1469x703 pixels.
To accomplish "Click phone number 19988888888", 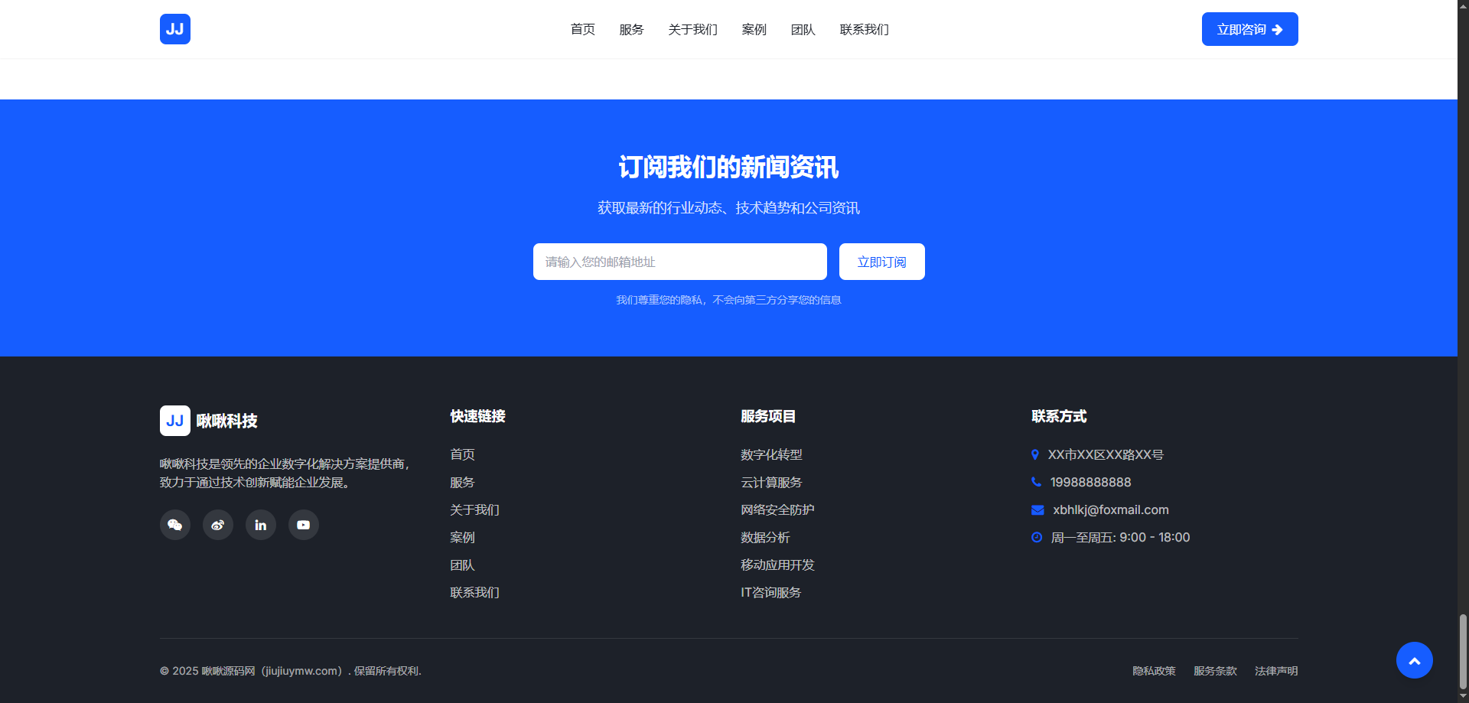I will click(x=1091, y=482).
